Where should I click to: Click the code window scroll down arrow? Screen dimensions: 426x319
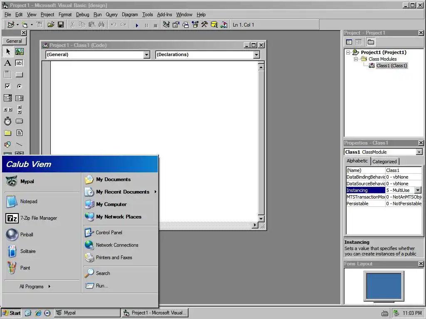tap(261, 218)
